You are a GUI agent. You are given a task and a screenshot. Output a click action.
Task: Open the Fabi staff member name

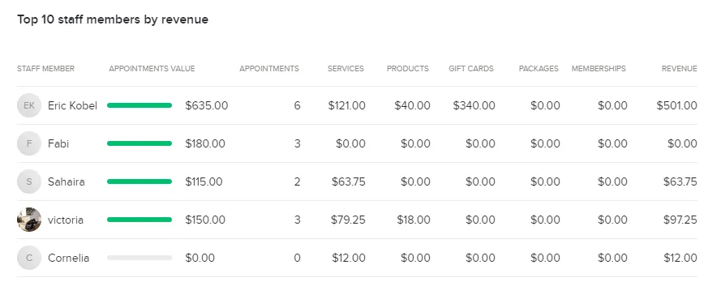click(58, 143)
